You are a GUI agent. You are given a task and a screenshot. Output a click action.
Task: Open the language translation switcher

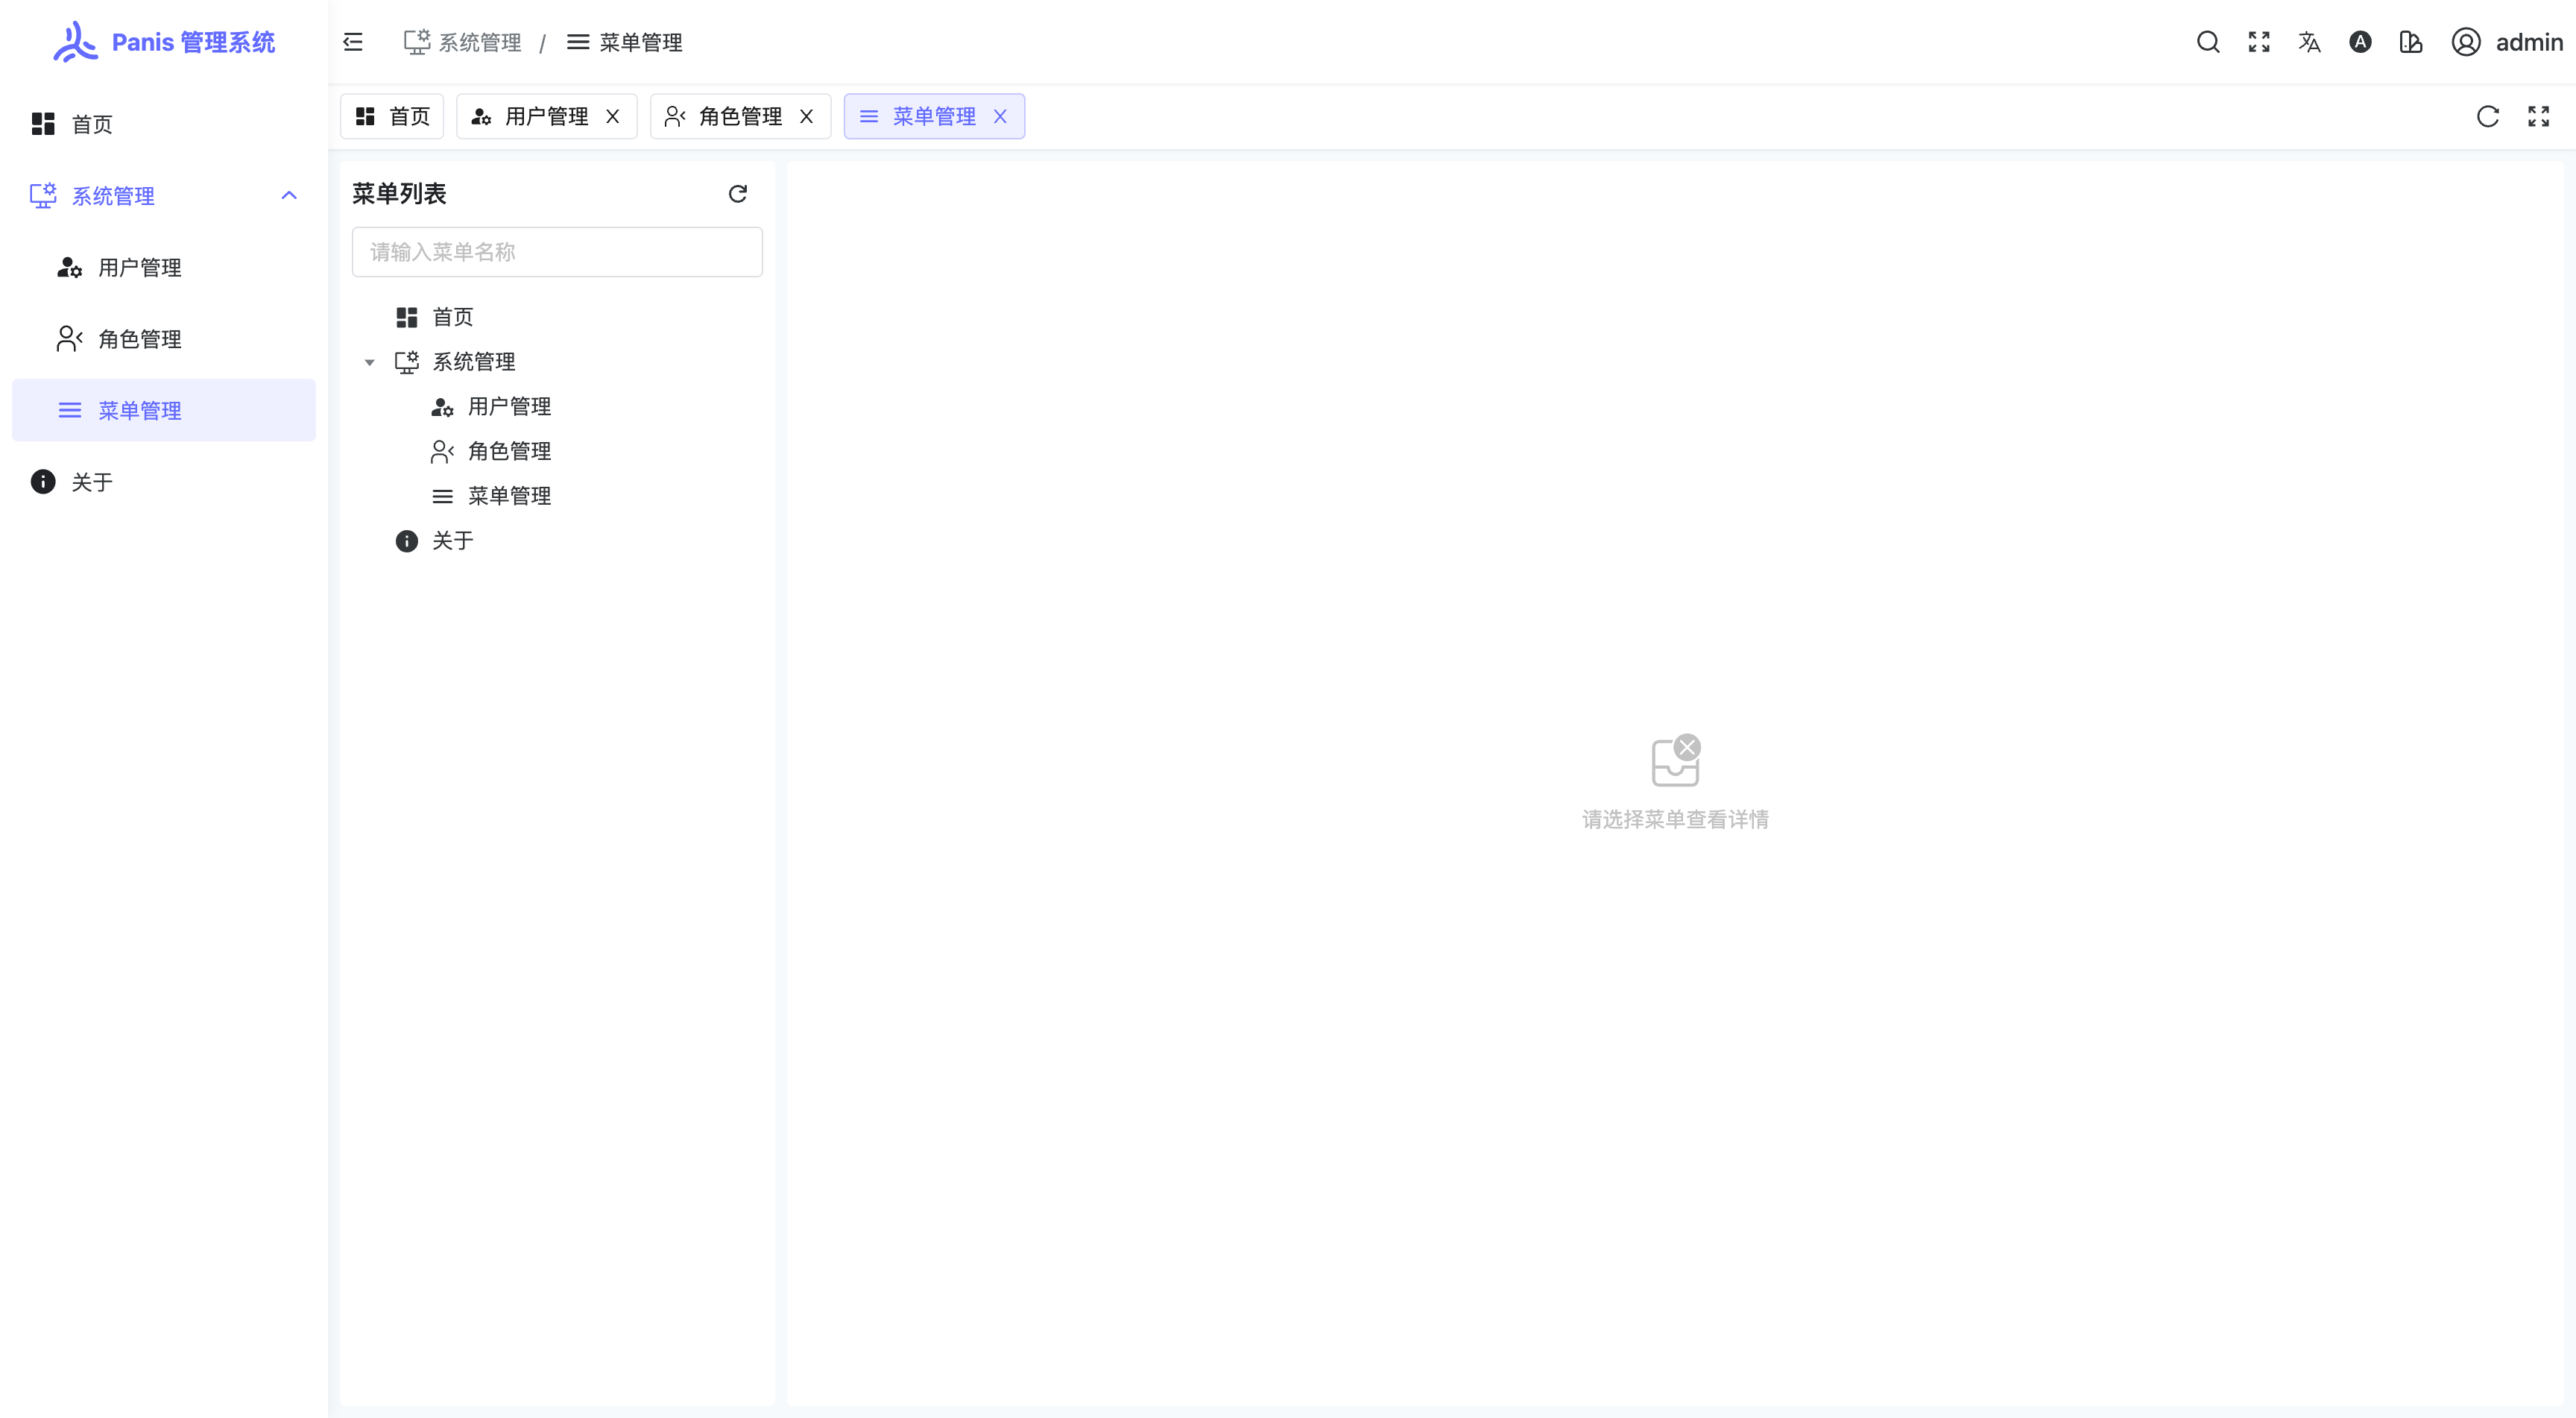[x=2309, y=42]
